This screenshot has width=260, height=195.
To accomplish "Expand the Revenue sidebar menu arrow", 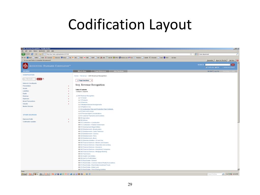I will [x=69, y=96].
